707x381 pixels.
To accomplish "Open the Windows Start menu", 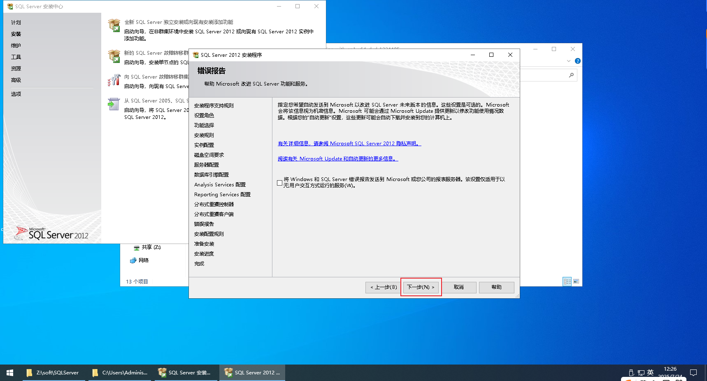I will point(10,373).
